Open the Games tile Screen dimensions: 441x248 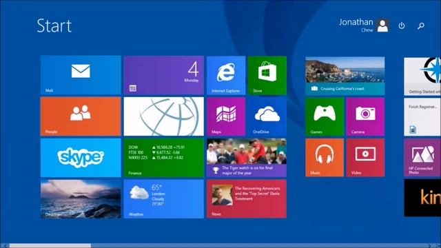tap(325, 116)
